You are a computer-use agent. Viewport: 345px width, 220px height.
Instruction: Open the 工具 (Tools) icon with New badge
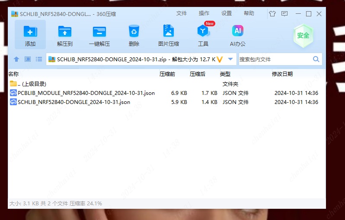203,31
